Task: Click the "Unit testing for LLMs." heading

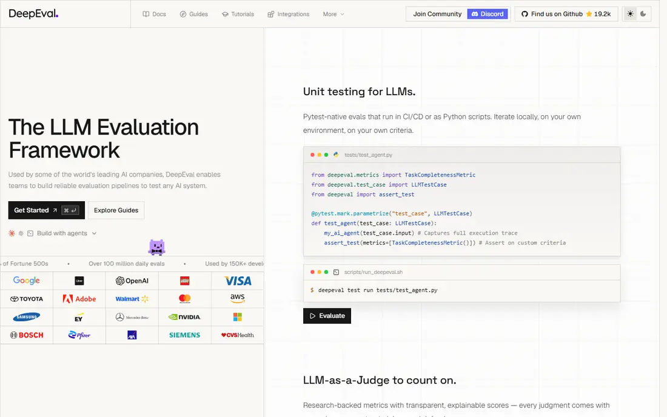Action: click(x=360, y=92)
